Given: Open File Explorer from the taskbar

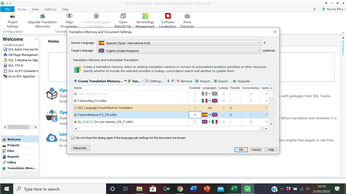Looking at the screenshot, I should 139,189.
